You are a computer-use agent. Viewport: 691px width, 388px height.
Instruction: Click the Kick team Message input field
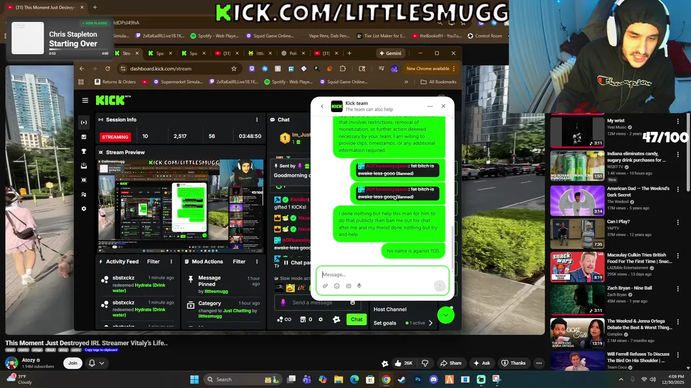pos(382,274)
